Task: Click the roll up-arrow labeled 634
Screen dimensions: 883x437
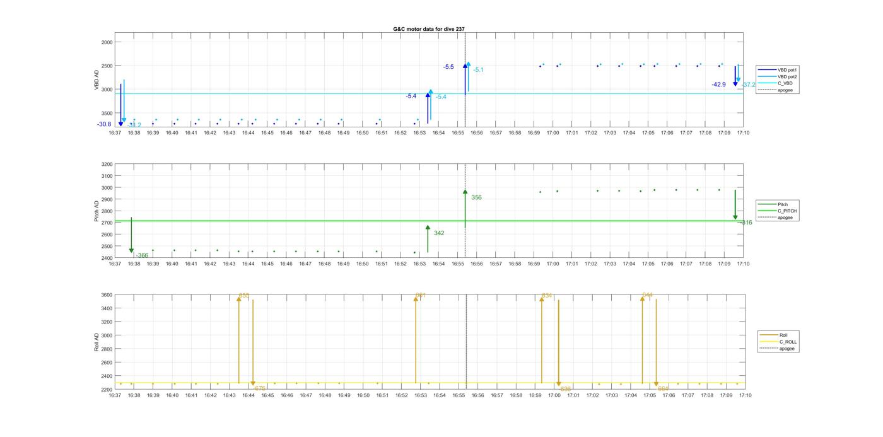Action: click(x=541, y=339)
